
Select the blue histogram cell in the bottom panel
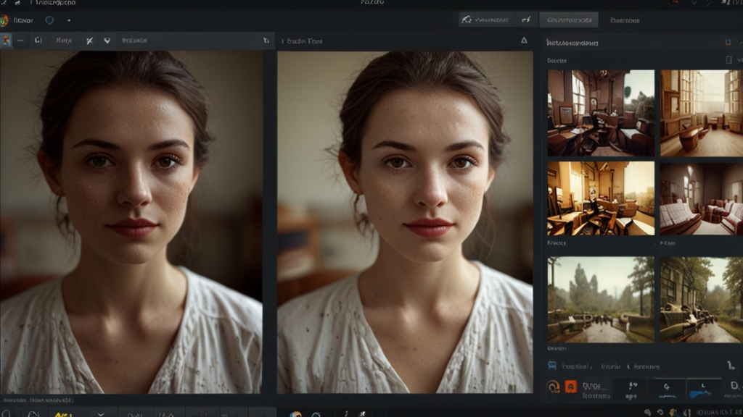click(x=703, y=390)
